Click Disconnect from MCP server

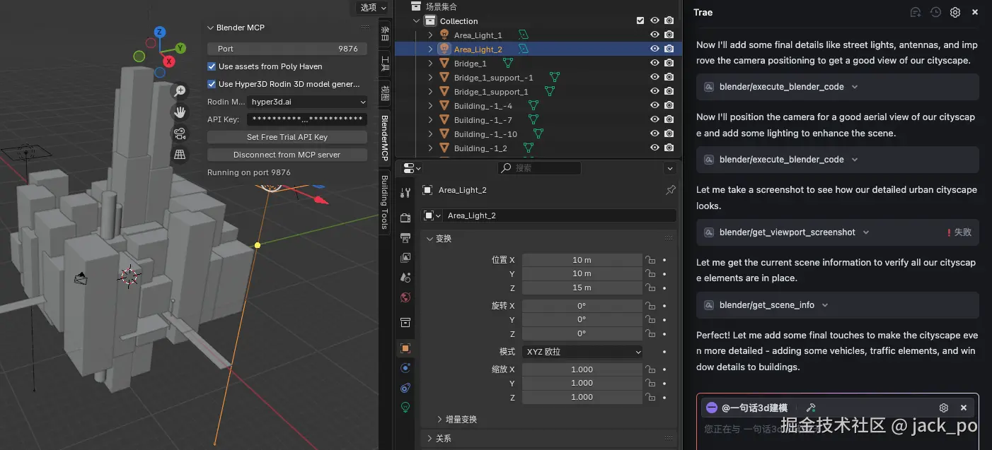point(287,155)
